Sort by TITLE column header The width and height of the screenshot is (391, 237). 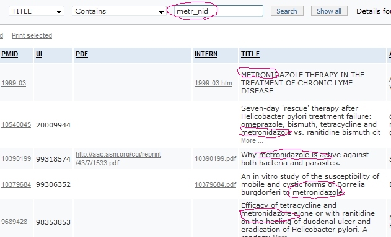250,54
